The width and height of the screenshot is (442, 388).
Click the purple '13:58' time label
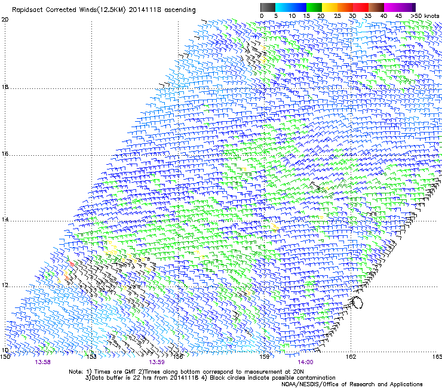43,362
